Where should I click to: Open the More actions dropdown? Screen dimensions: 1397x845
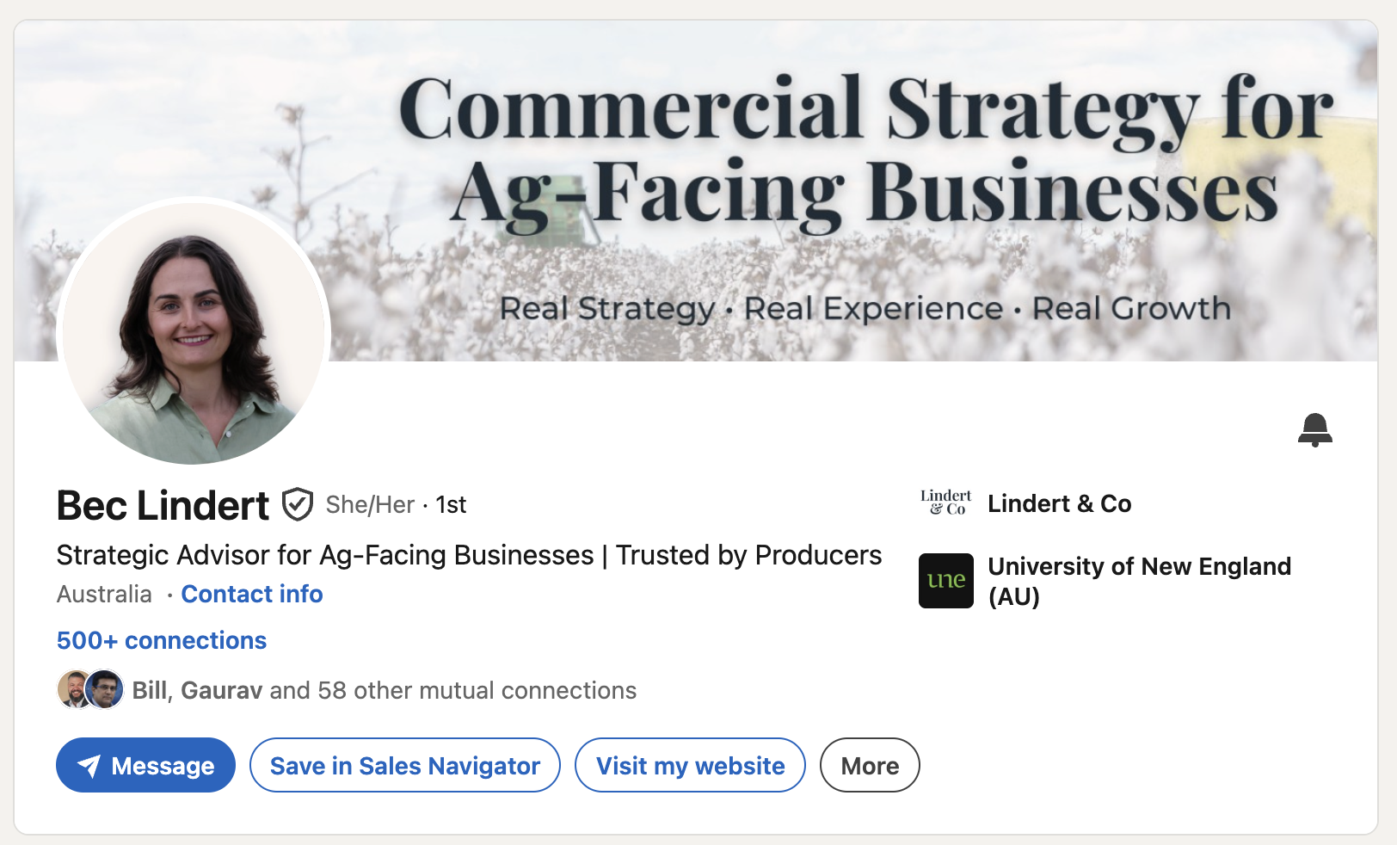(x=869, y=766)
